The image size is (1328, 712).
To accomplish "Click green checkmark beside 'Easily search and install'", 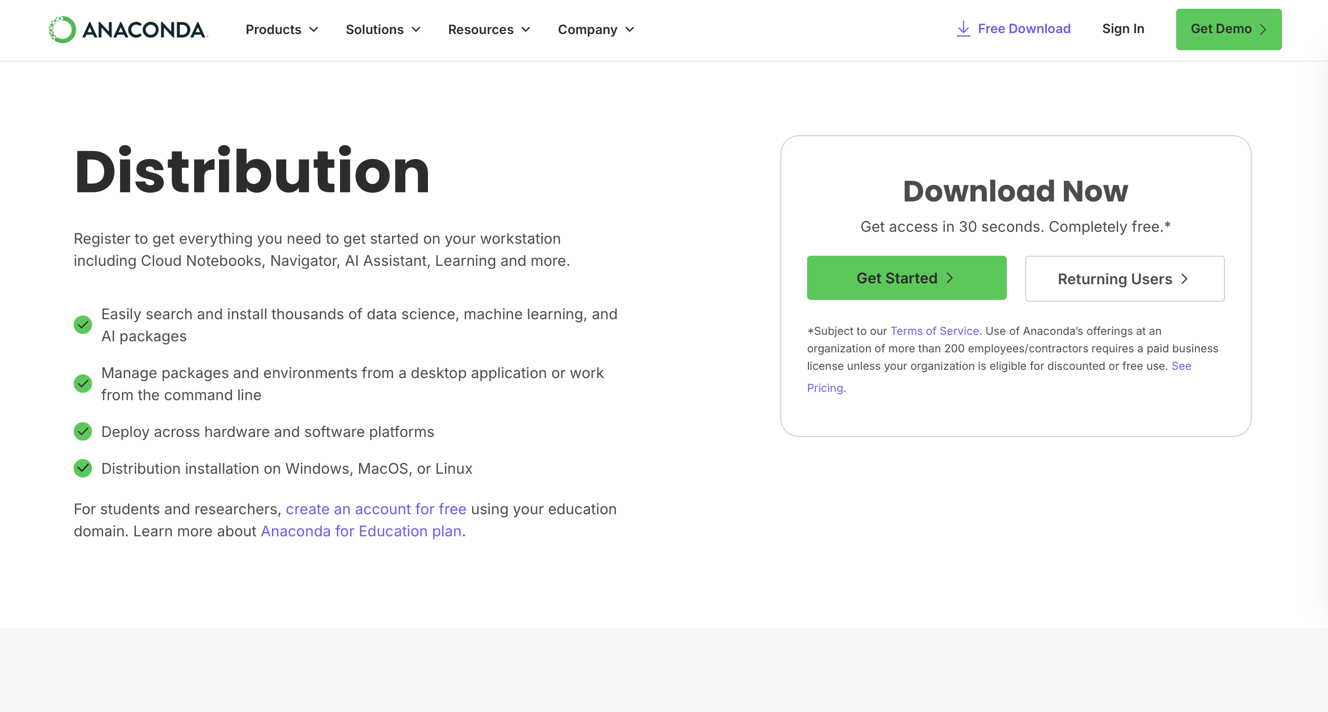I will (x=82, y=325).
